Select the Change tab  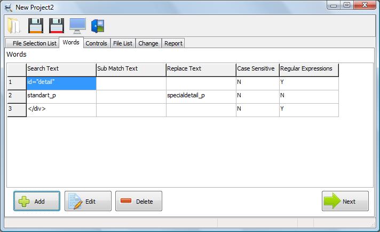click(148, 43)
